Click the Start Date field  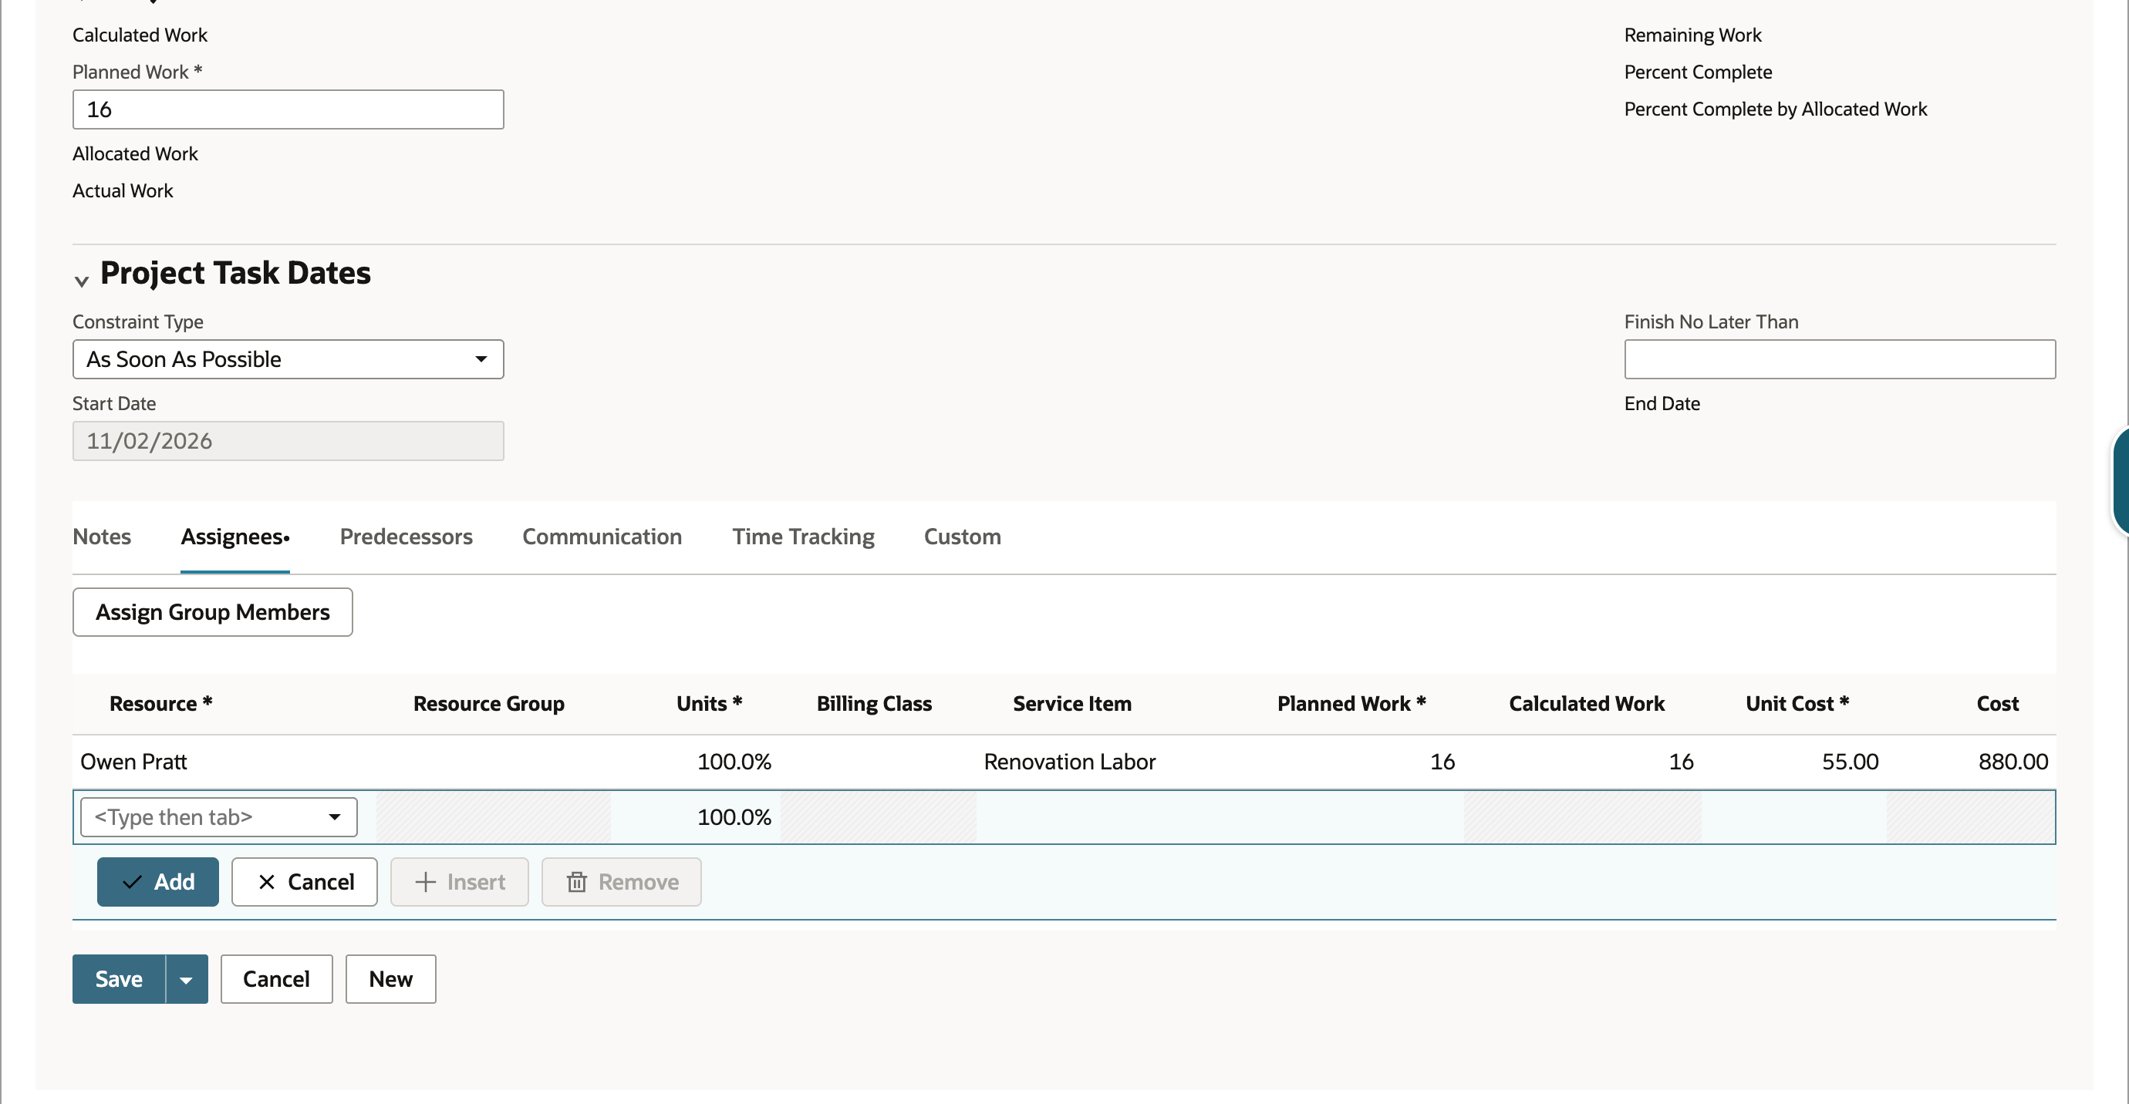[x=288, y=441]
